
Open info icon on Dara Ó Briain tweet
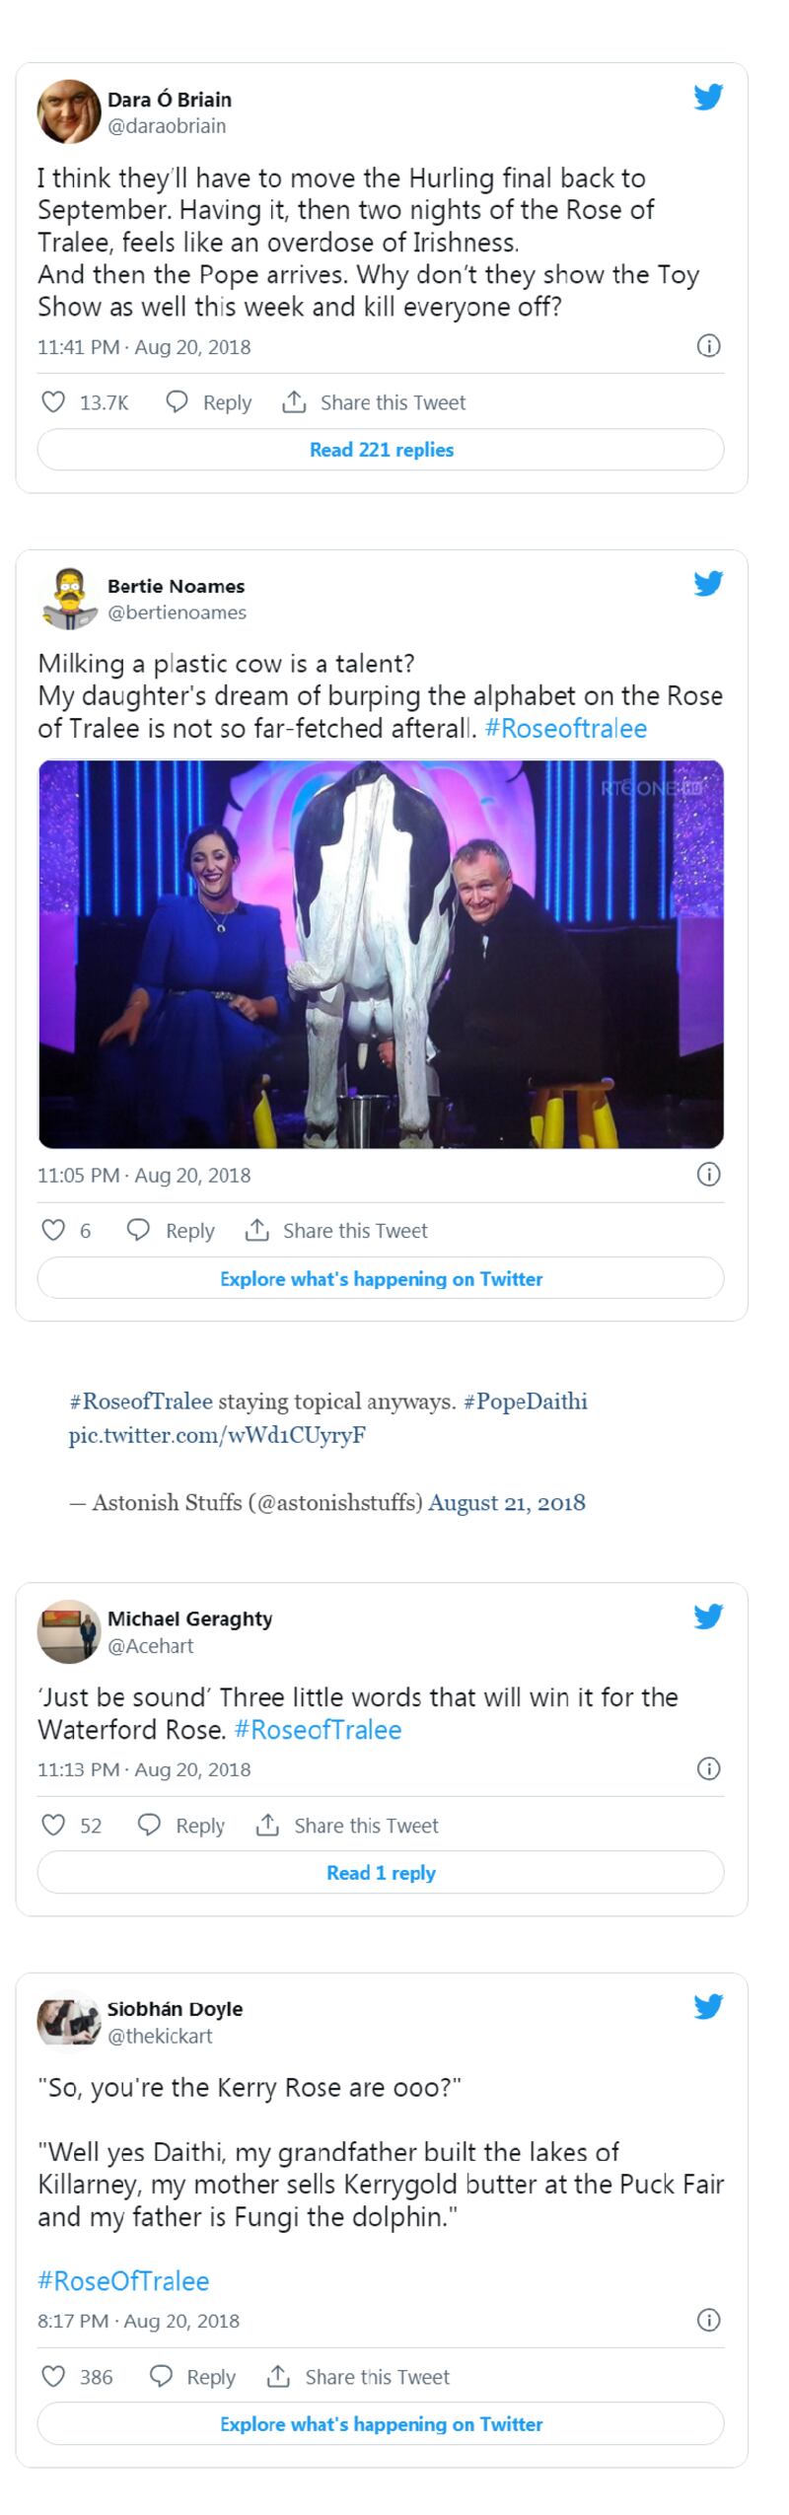[708, 346]
